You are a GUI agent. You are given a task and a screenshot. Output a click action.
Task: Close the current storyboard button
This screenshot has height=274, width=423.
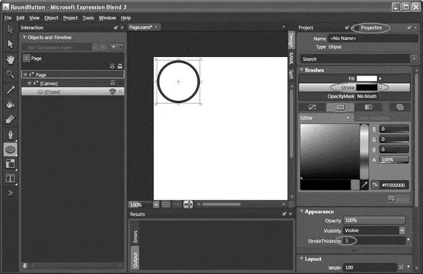point(102,47)
